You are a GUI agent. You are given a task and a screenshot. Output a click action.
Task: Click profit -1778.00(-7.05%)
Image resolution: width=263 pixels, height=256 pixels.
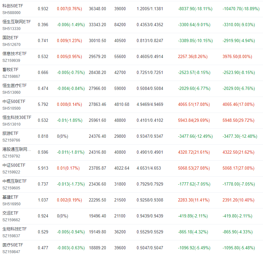tap(239, 184)
